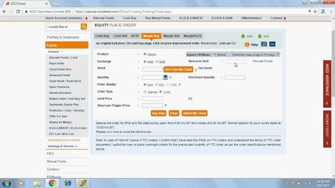Click into the Limit Price field
Image resolution: width=335 pixels, height=188 pixels.
[x=152, y=99]
